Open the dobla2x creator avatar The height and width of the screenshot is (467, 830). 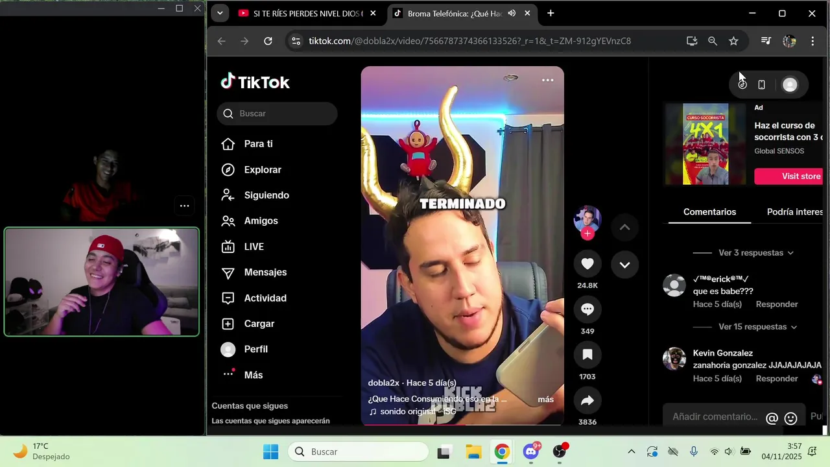(587, 219)
